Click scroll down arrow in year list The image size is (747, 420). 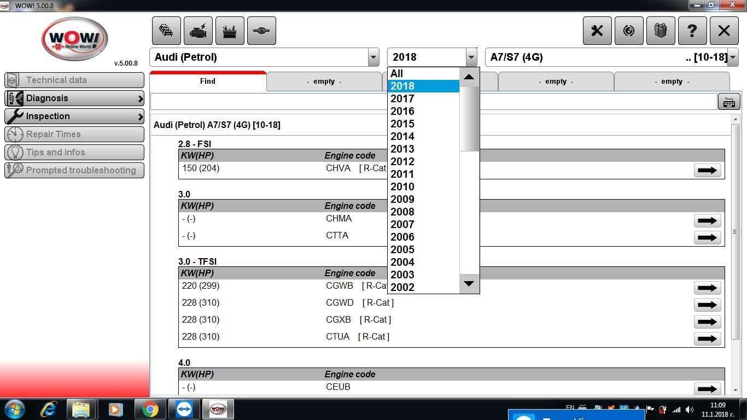pos(469,283)
